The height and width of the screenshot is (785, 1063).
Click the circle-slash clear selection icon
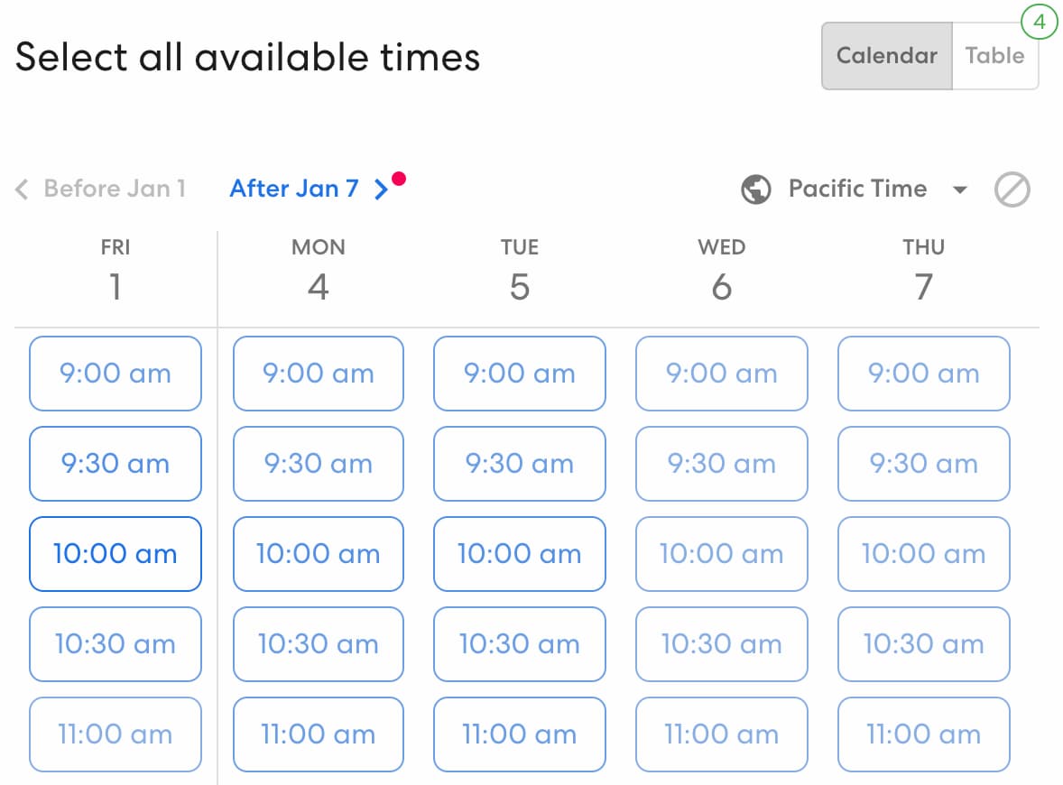click(1012, 189)
